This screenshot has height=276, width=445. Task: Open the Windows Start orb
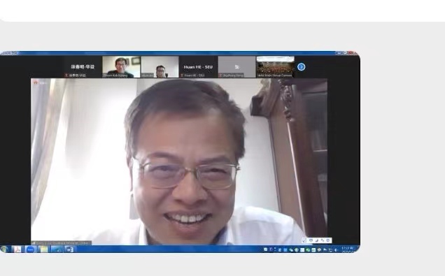(5, 249)
